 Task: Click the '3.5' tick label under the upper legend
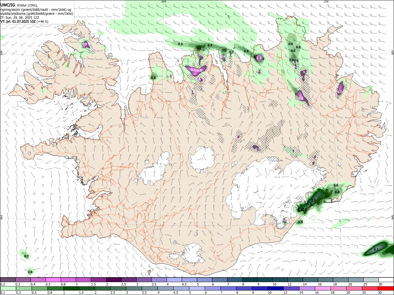click(154, 284)
